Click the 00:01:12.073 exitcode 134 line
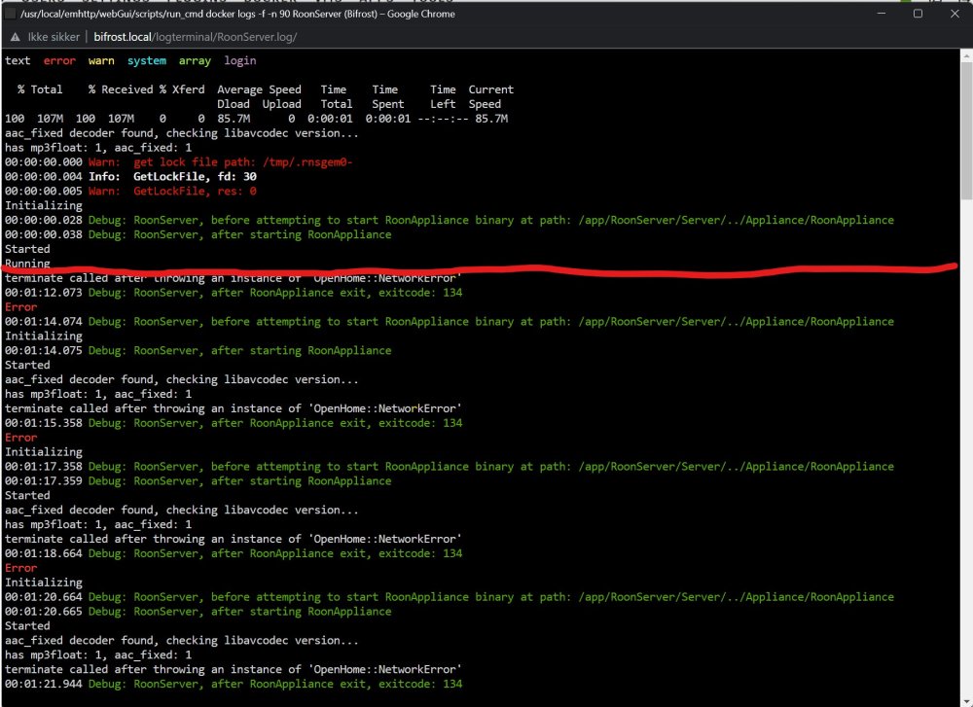This screenshot has height=707, width=973. [x=234, y=293]
